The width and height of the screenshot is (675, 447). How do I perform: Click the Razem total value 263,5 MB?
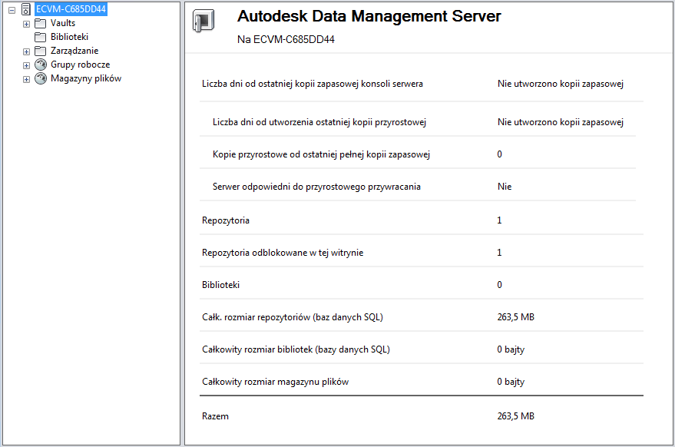(x=515, y=416)
